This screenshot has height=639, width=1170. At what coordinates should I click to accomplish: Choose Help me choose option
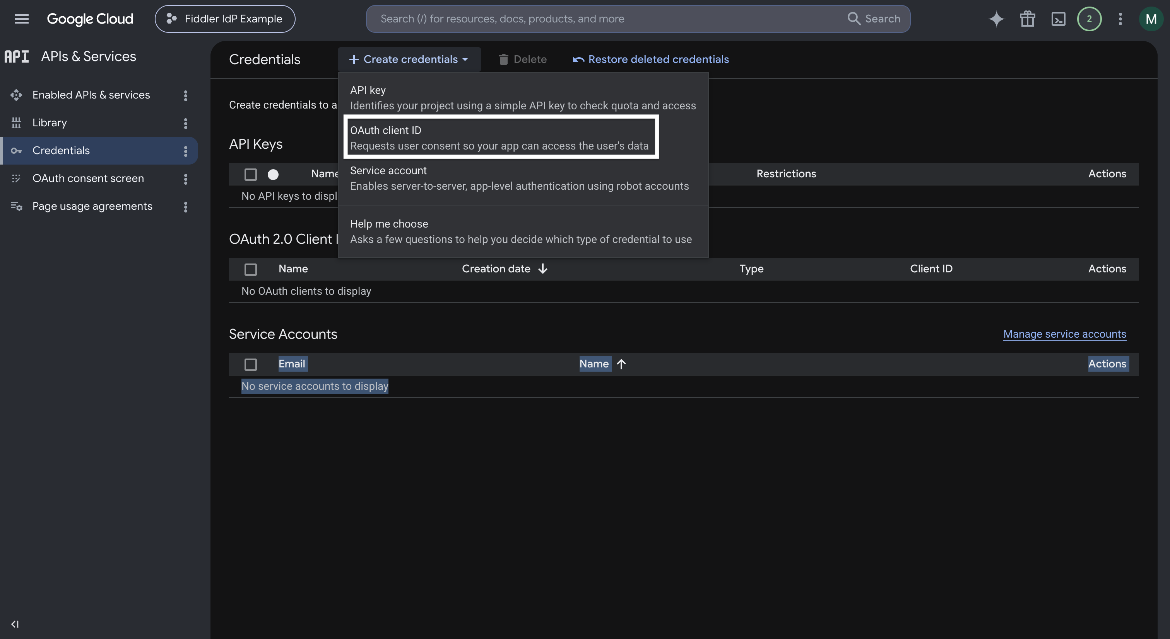(x=523, y=231)
